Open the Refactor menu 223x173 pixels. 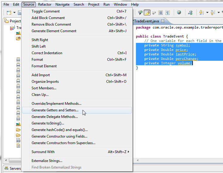45,4
